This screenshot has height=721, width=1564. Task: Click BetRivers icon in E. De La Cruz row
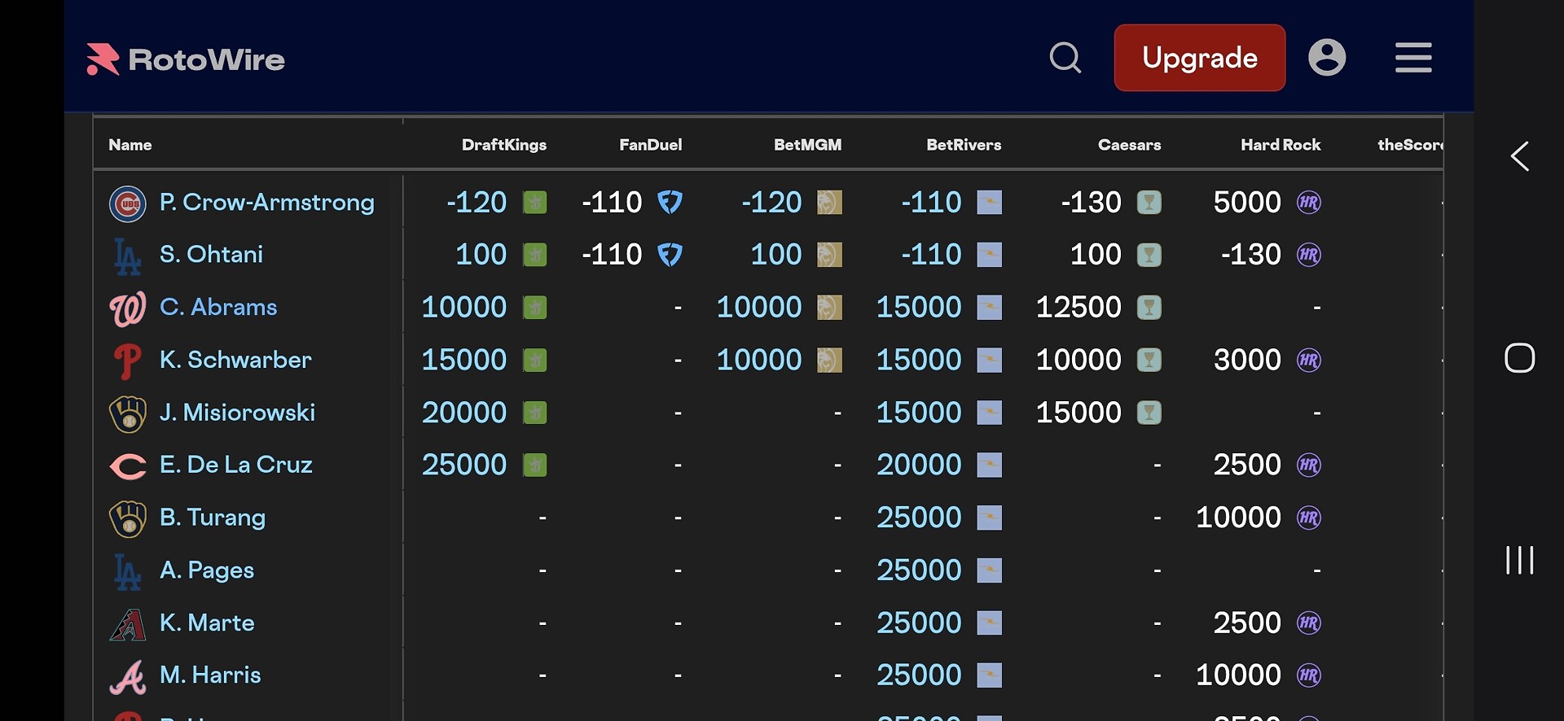tap(990, 465)
